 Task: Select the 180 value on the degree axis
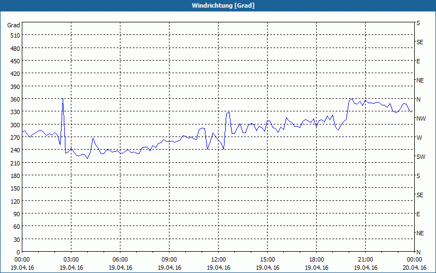click(15, 176)
